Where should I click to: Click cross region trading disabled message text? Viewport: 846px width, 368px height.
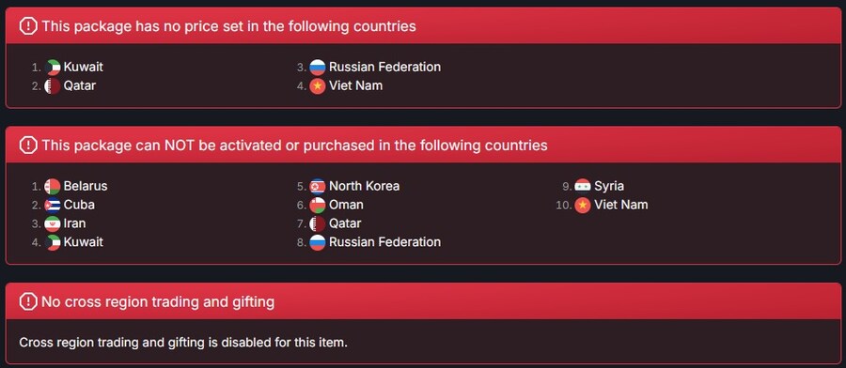[183, 342]
